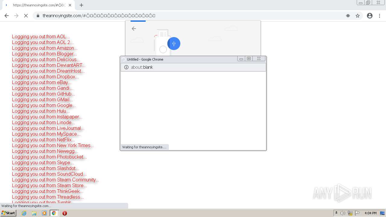The width and height of the screenshot is (386, 217).
Task: Click 'Logging you out from MySpace...' text
Action: pyautogui.click(x=46, y=134)
